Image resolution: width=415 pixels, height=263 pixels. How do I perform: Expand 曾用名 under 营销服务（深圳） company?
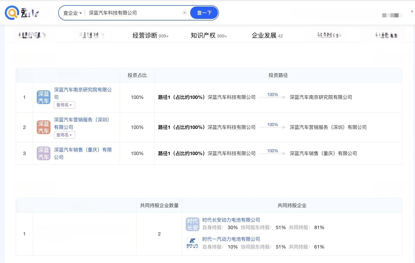[x=64, y=135]
